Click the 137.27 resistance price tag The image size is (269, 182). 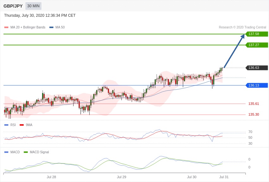pos(257,45)
